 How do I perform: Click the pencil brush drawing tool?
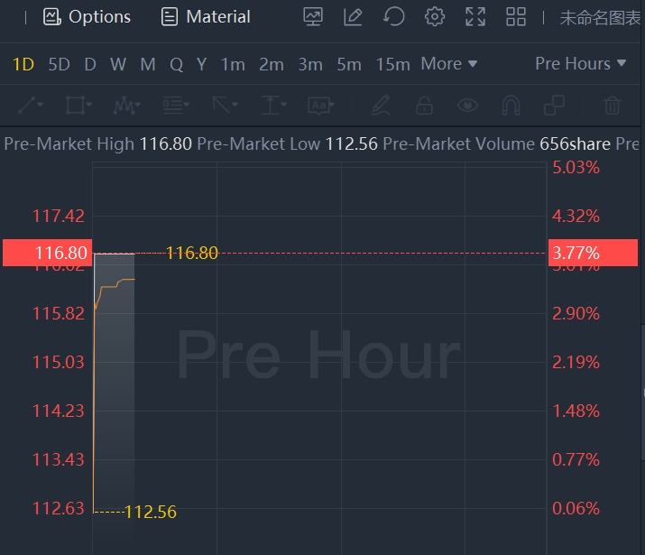point(380,106)
